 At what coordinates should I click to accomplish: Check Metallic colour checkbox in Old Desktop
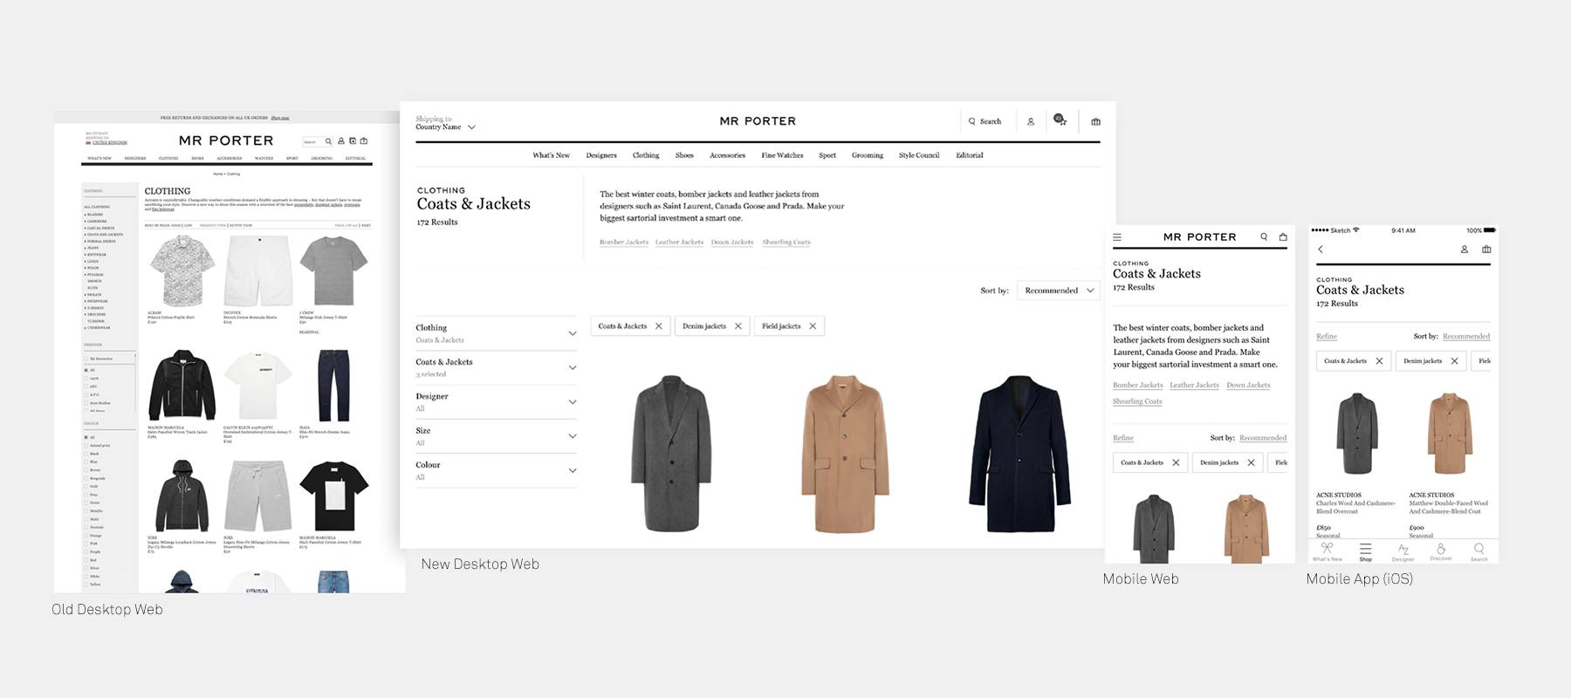pos(86,510)
